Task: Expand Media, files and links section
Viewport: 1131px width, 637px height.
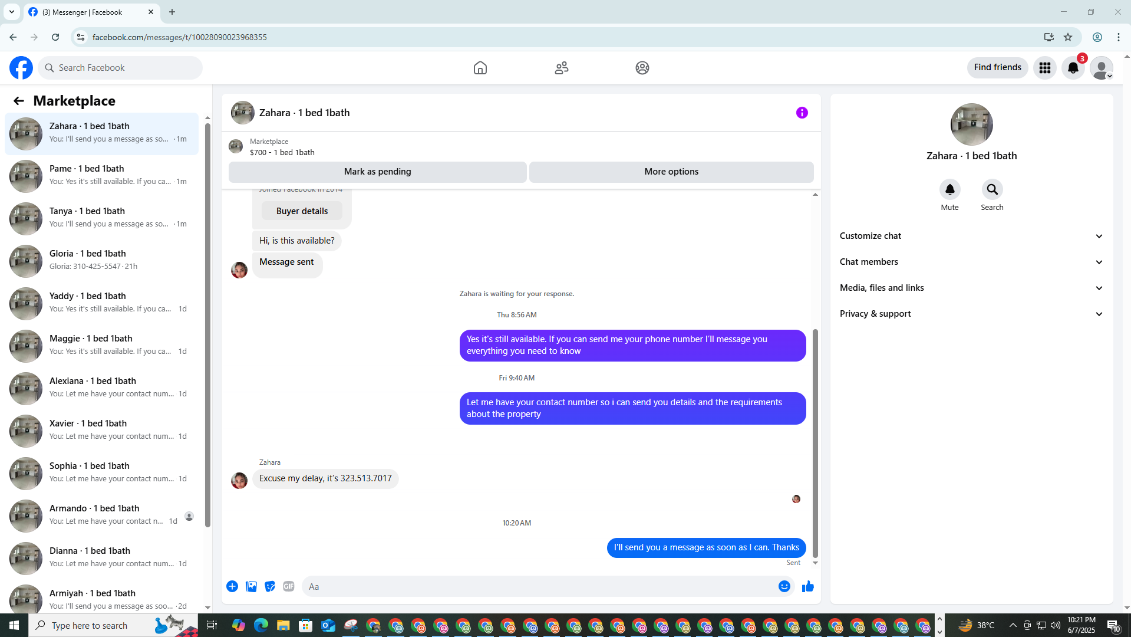Action: 971,288
